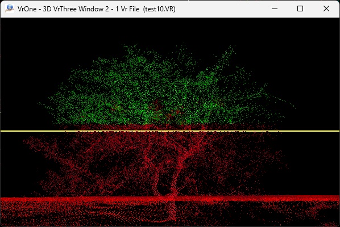Click the (test10.VR) file name in title
Image resolution: width=340 pixels, height=227 pixels.
pos(159,9)
